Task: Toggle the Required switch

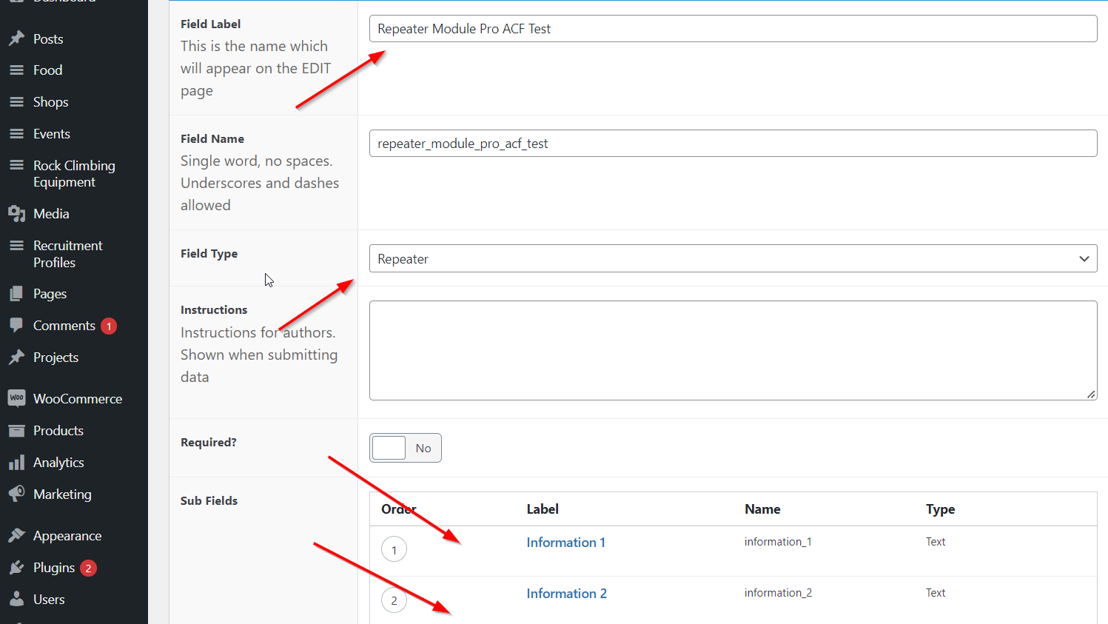Action: 405,448
